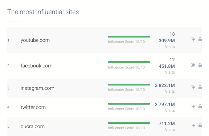Click the 2 822.1M visits figure
This screenshot has width=209, height=136.
tap(165, 85)
